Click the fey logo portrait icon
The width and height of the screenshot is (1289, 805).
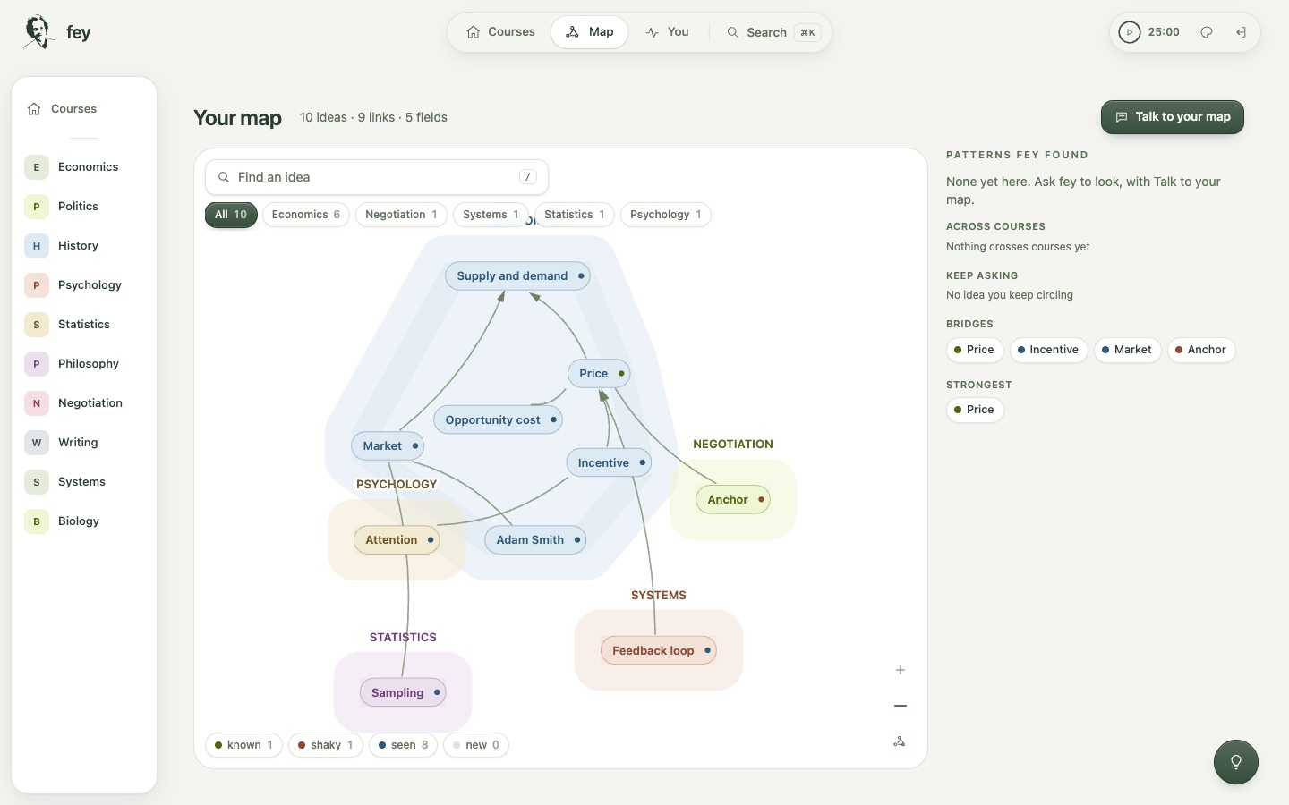(38, 32)
